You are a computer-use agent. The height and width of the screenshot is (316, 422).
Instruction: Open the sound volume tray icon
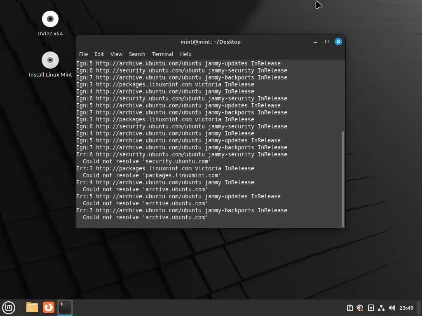pos(392,308)
